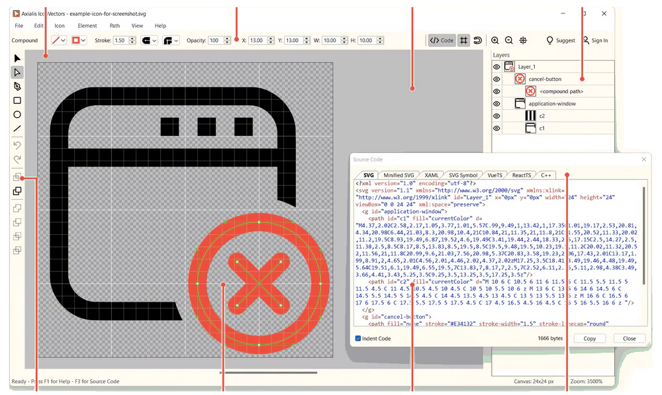
Task: Open the line cap style dropdown
Action: click(x=154, y=40)
